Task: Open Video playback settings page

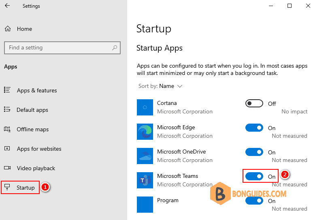Action: pyautogui.click(x=36, y=168)
